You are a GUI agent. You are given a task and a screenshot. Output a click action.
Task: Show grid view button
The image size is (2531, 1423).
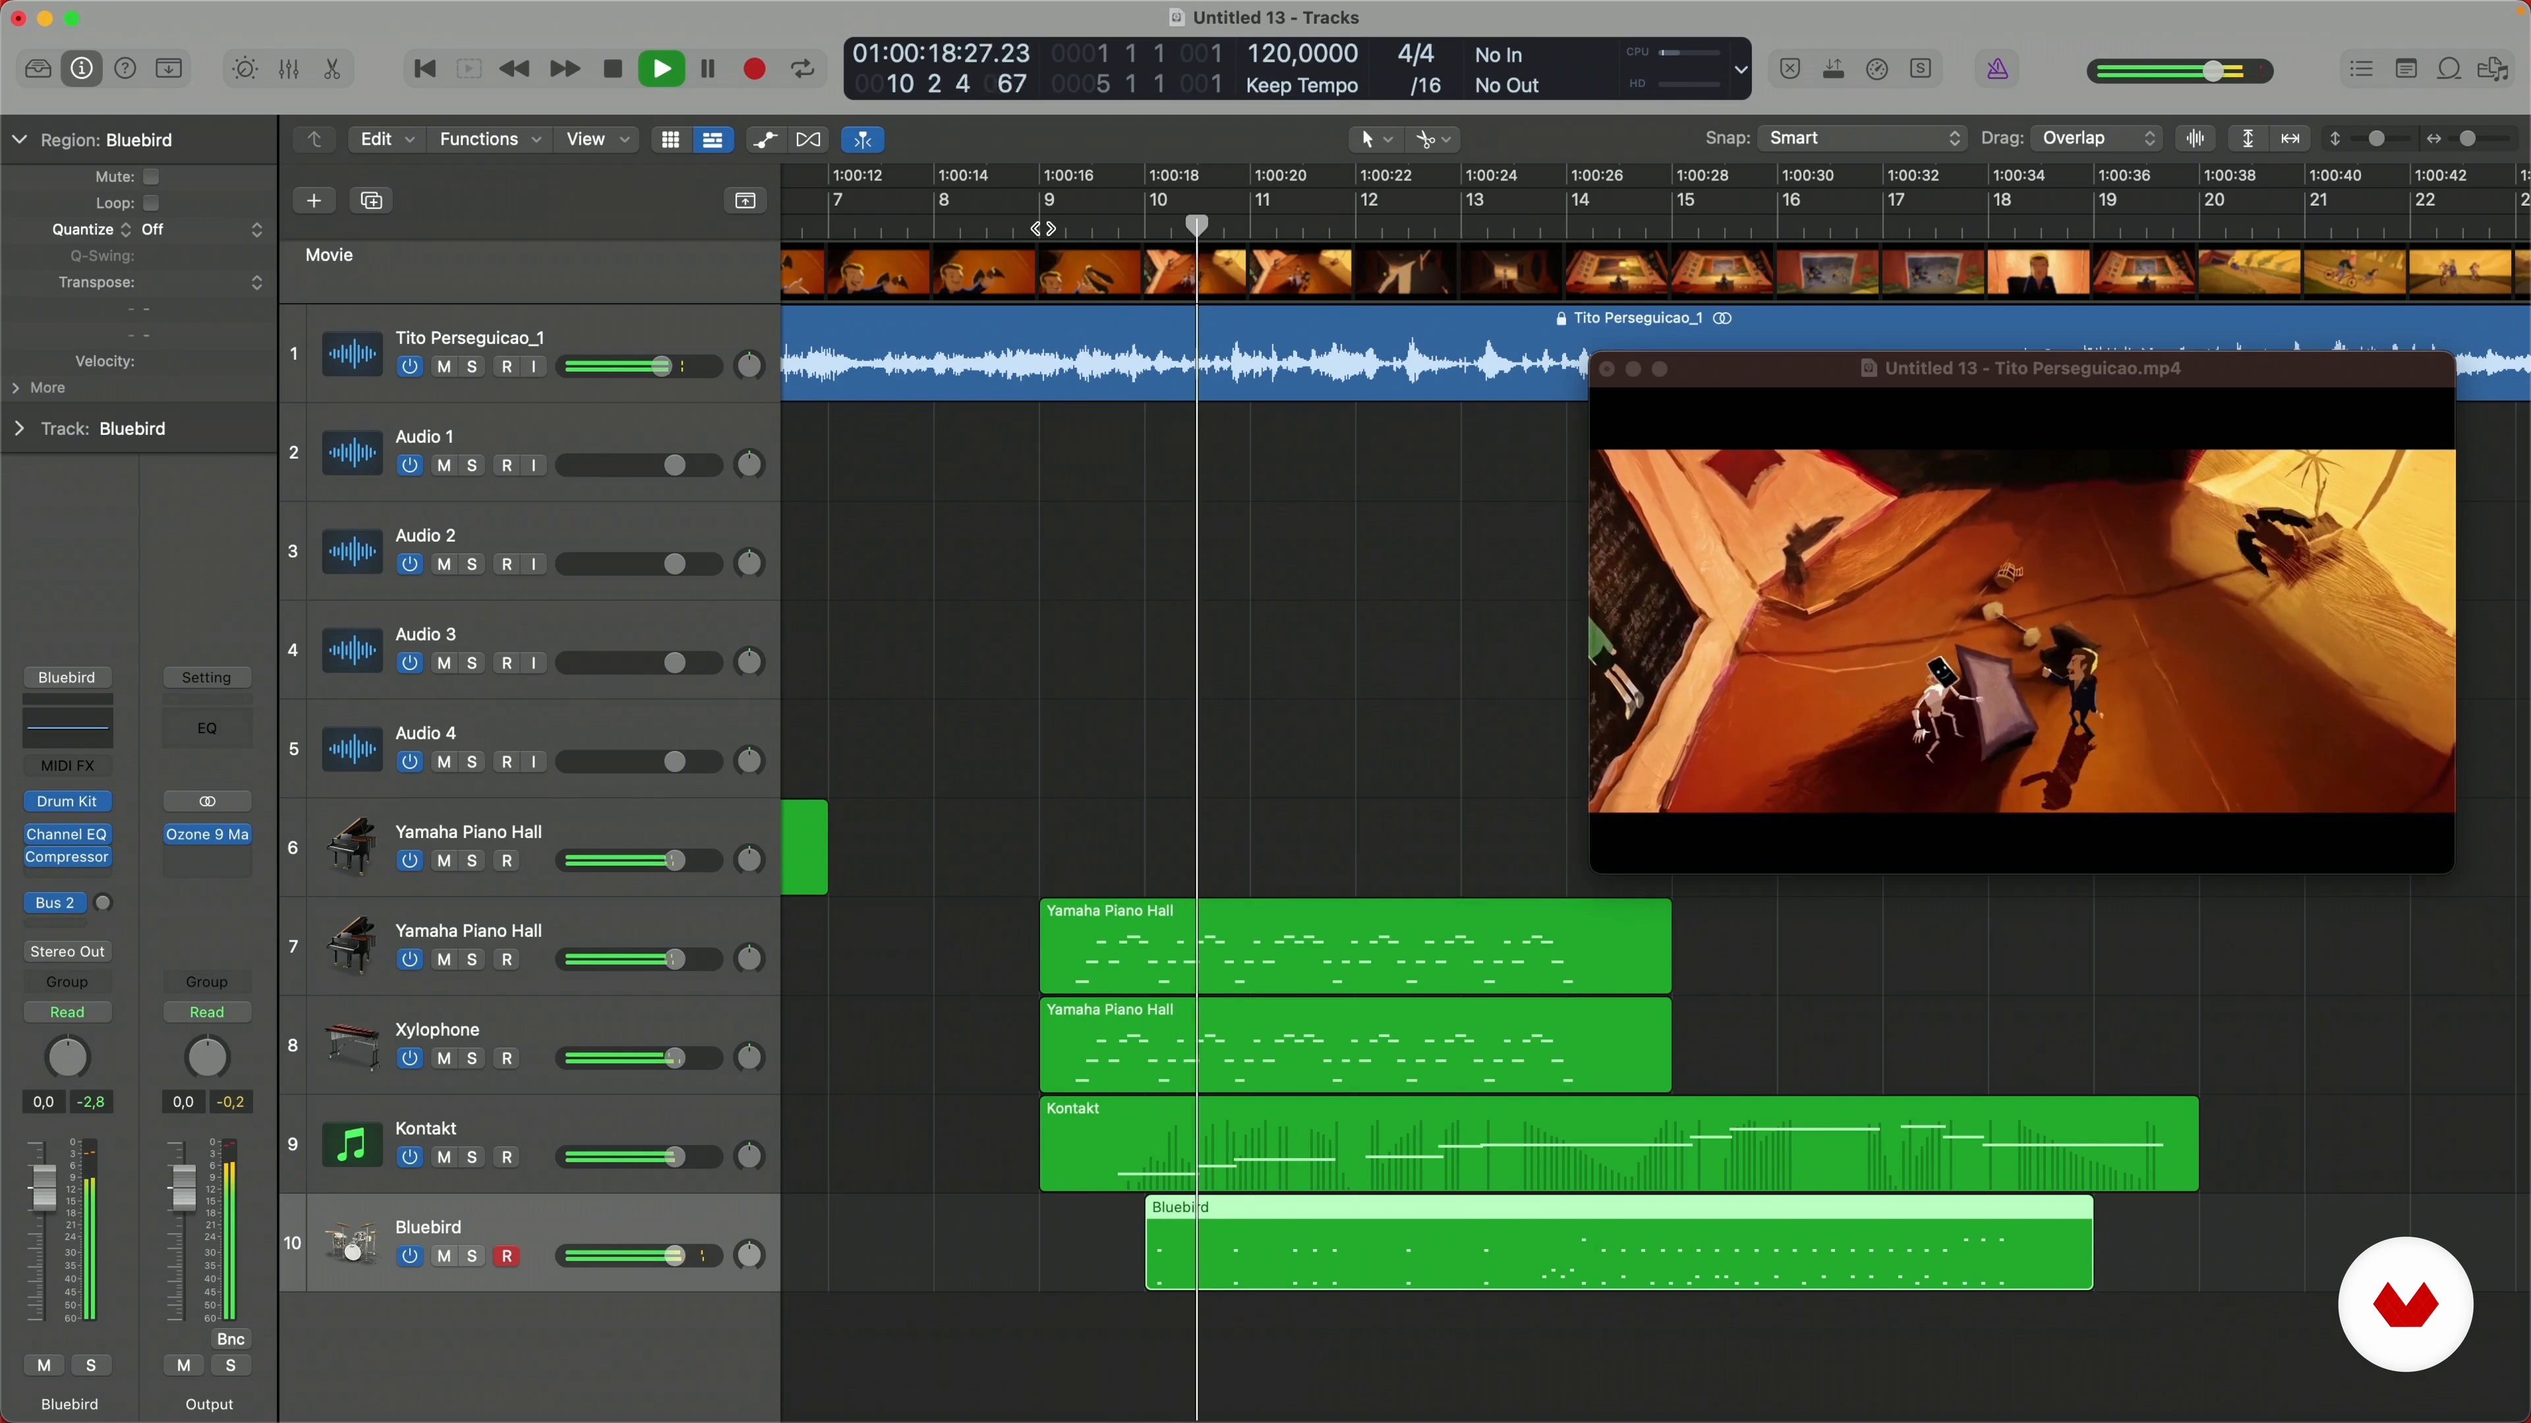[670, 140]
